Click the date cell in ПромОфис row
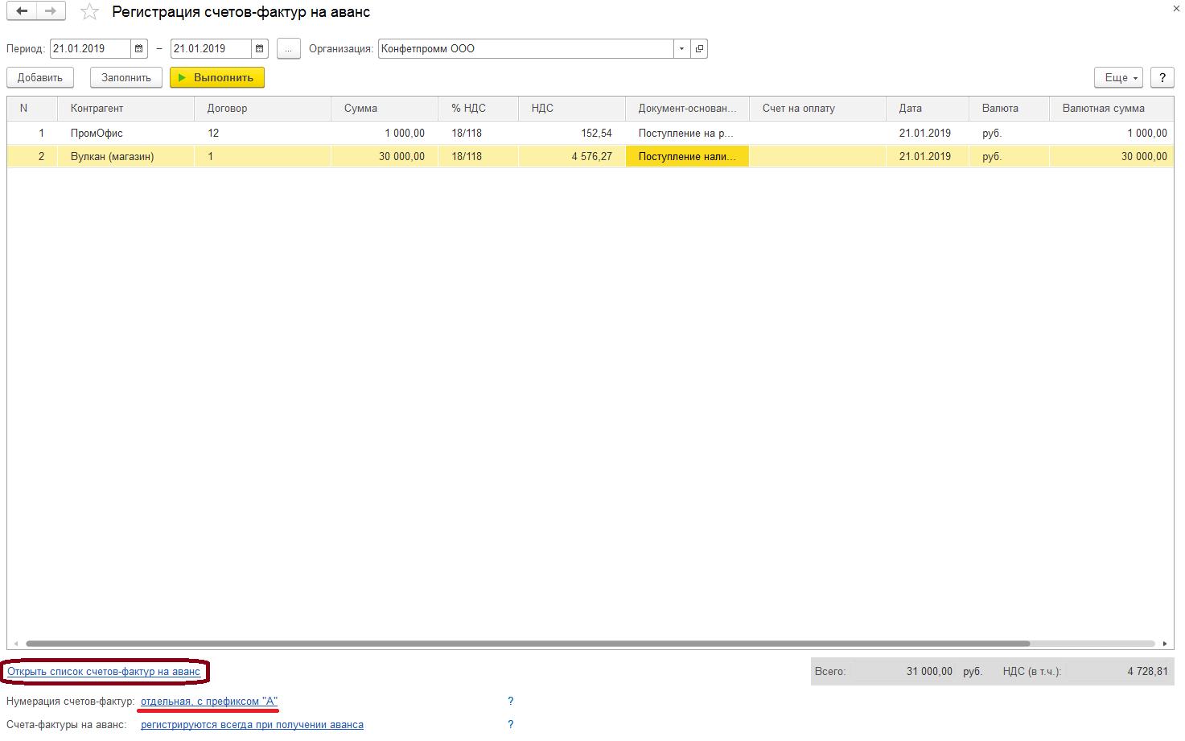Viewport: 1185px width, 741px height. [928, 133]
